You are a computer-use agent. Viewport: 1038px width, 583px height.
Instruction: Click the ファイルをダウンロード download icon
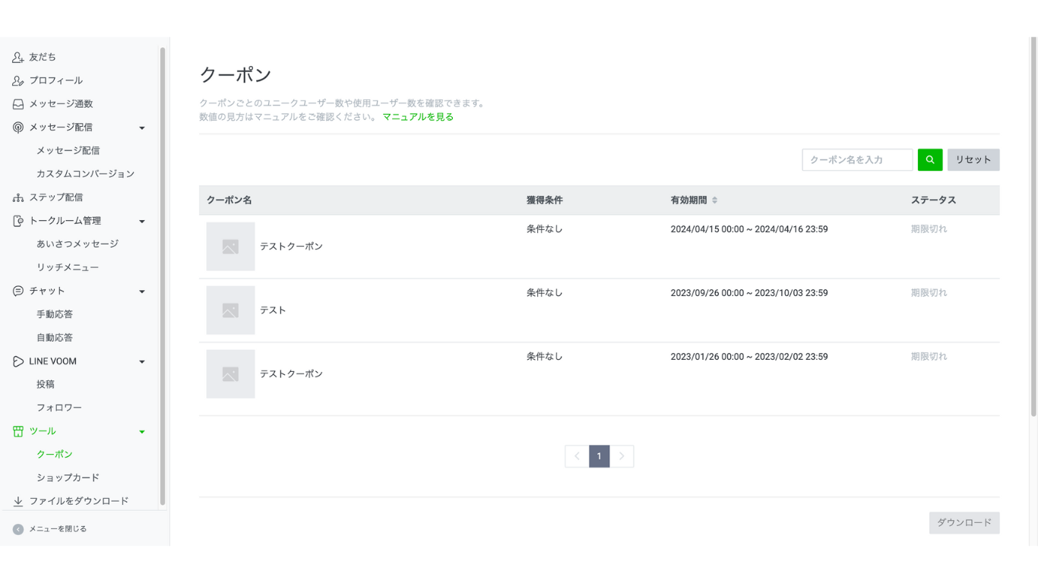pyautogui.click(x=18, y=501)
